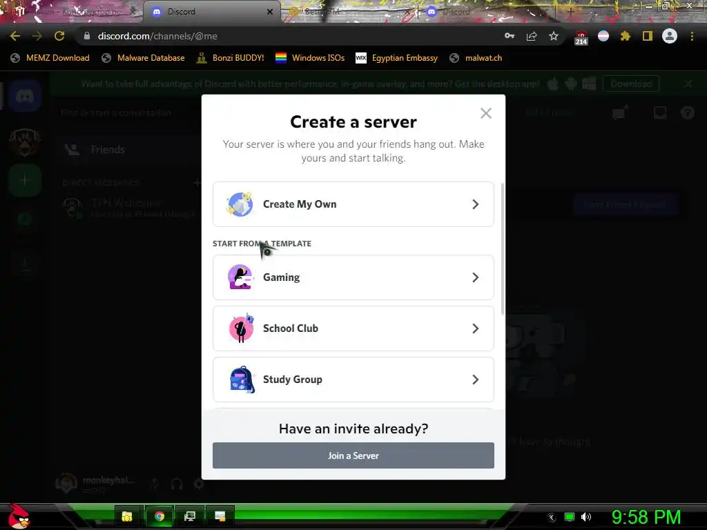Click the Create My Own globe icon
The height and width of the screenshot is (530, 707).
(240, 204)
